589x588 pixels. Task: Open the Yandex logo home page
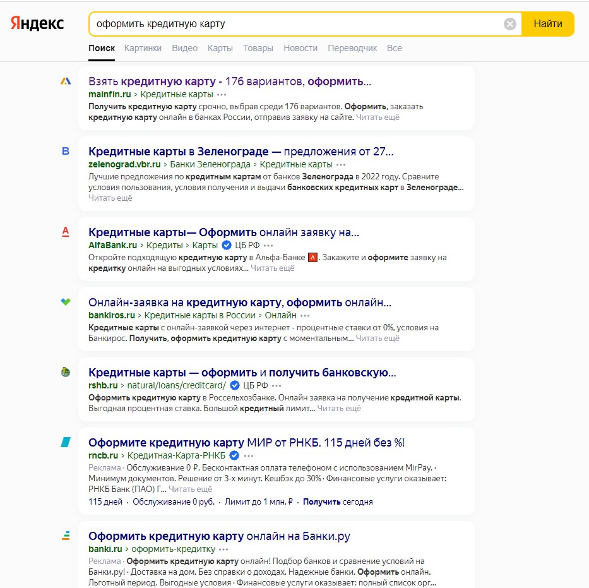(37, 23)
